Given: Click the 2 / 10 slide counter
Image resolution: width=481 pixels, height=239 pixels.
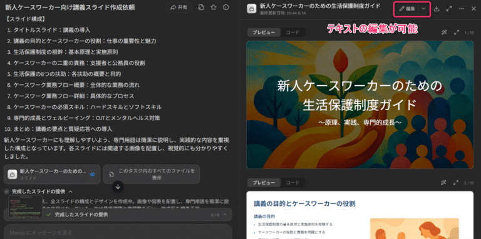Looking at the screenshot, I should click(468, 183).
